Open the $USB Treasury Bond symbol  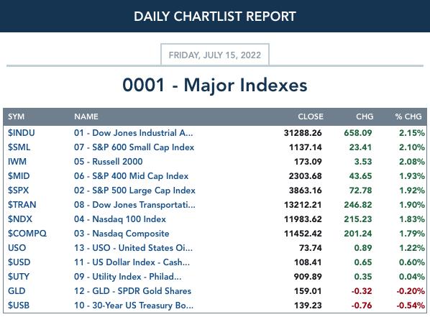tap(19, 305)
